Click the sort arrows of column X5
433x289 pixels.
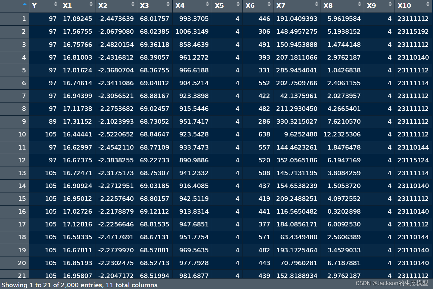tap(238, 4)
